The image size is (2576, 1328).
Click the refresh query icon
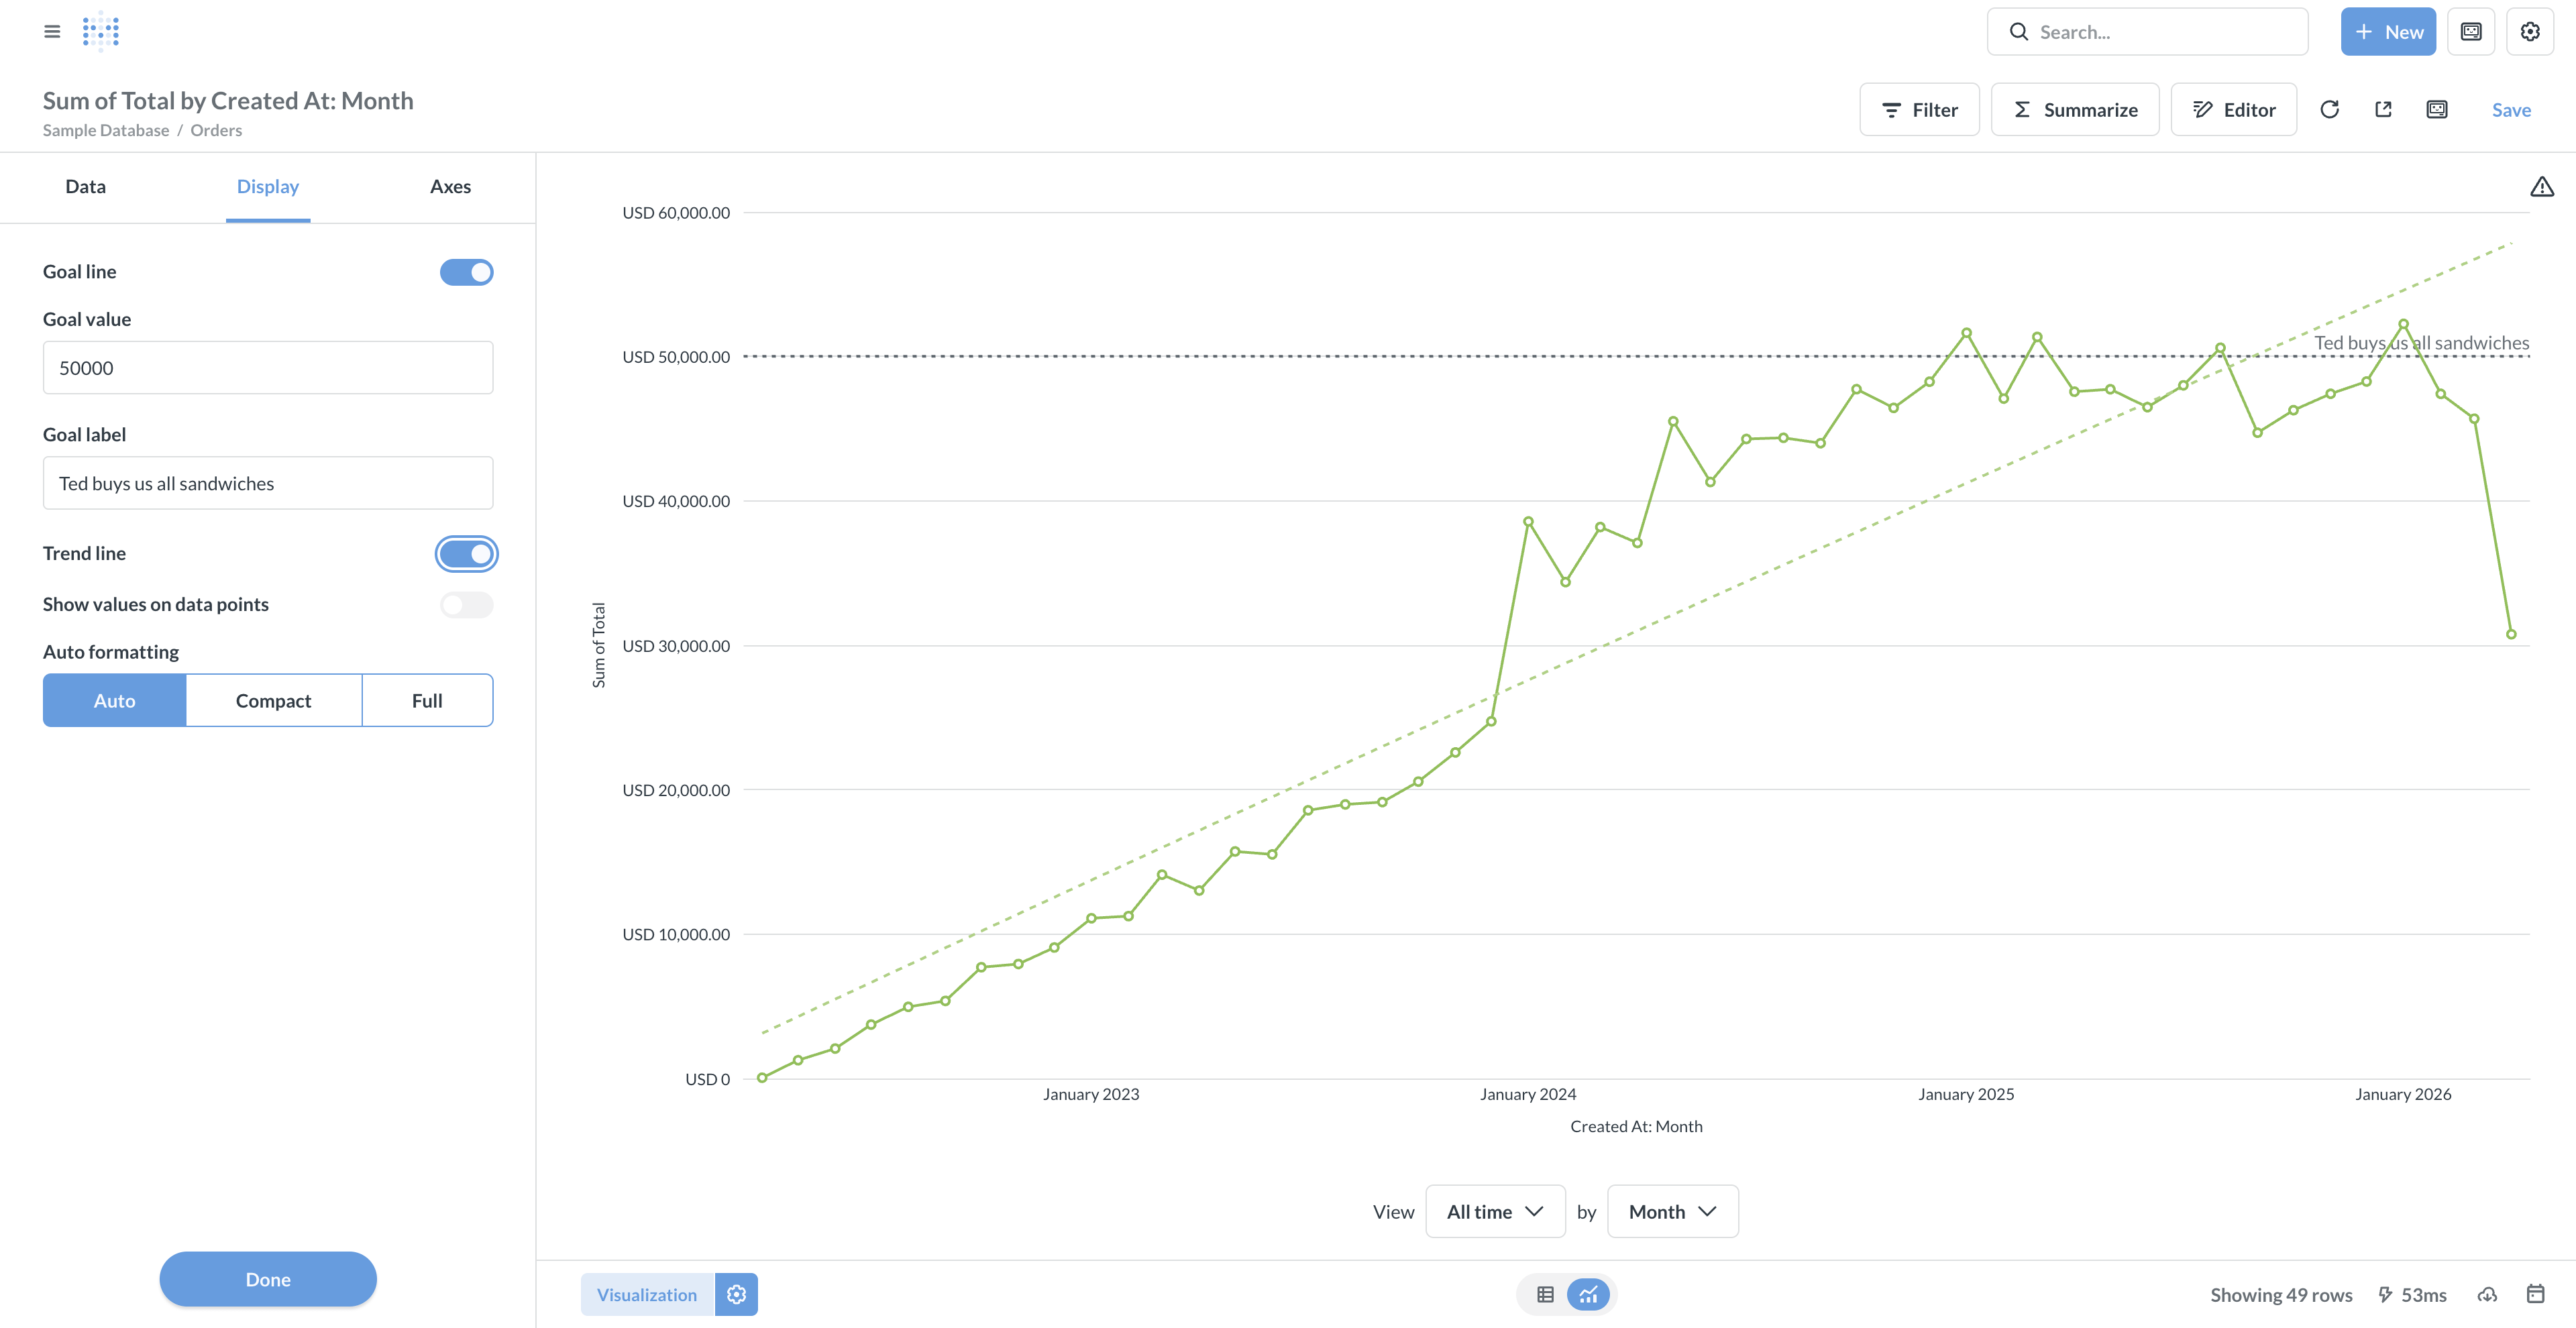tap(2329, 110)
